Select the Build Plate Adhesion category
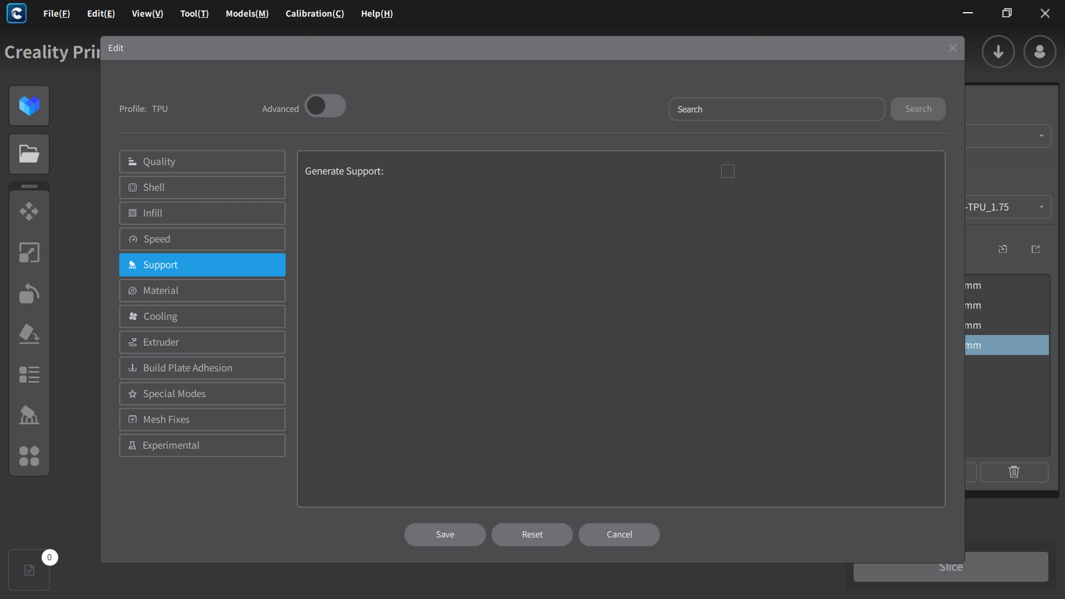1065x599 pixels. 202,368
